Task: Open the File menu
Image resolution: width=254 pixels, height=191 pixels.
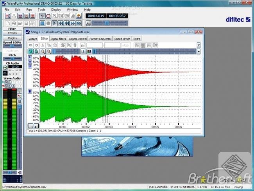Action: [7, 10]
